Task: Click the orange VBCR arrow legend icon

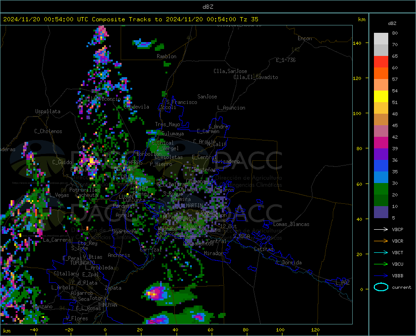Action: pyautogui.click(x=381, y=241)
